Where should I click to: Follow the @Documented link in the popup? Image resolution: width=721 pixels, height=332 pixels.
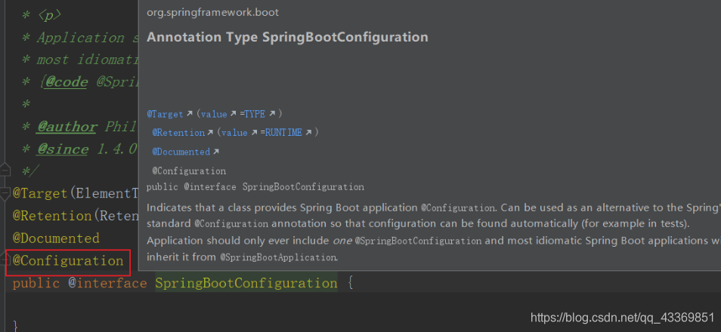pos(181,152)
